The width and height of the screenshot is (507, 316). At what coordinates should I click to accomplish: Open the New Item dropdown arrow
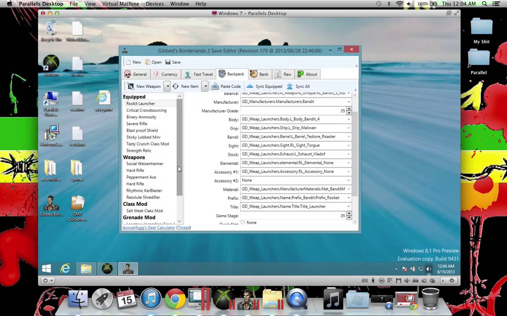(205, 86)
